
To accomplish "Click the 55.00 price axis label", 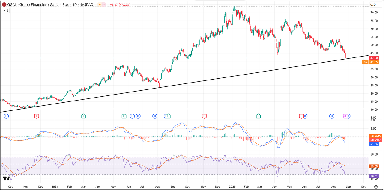I will pos(374,37).
